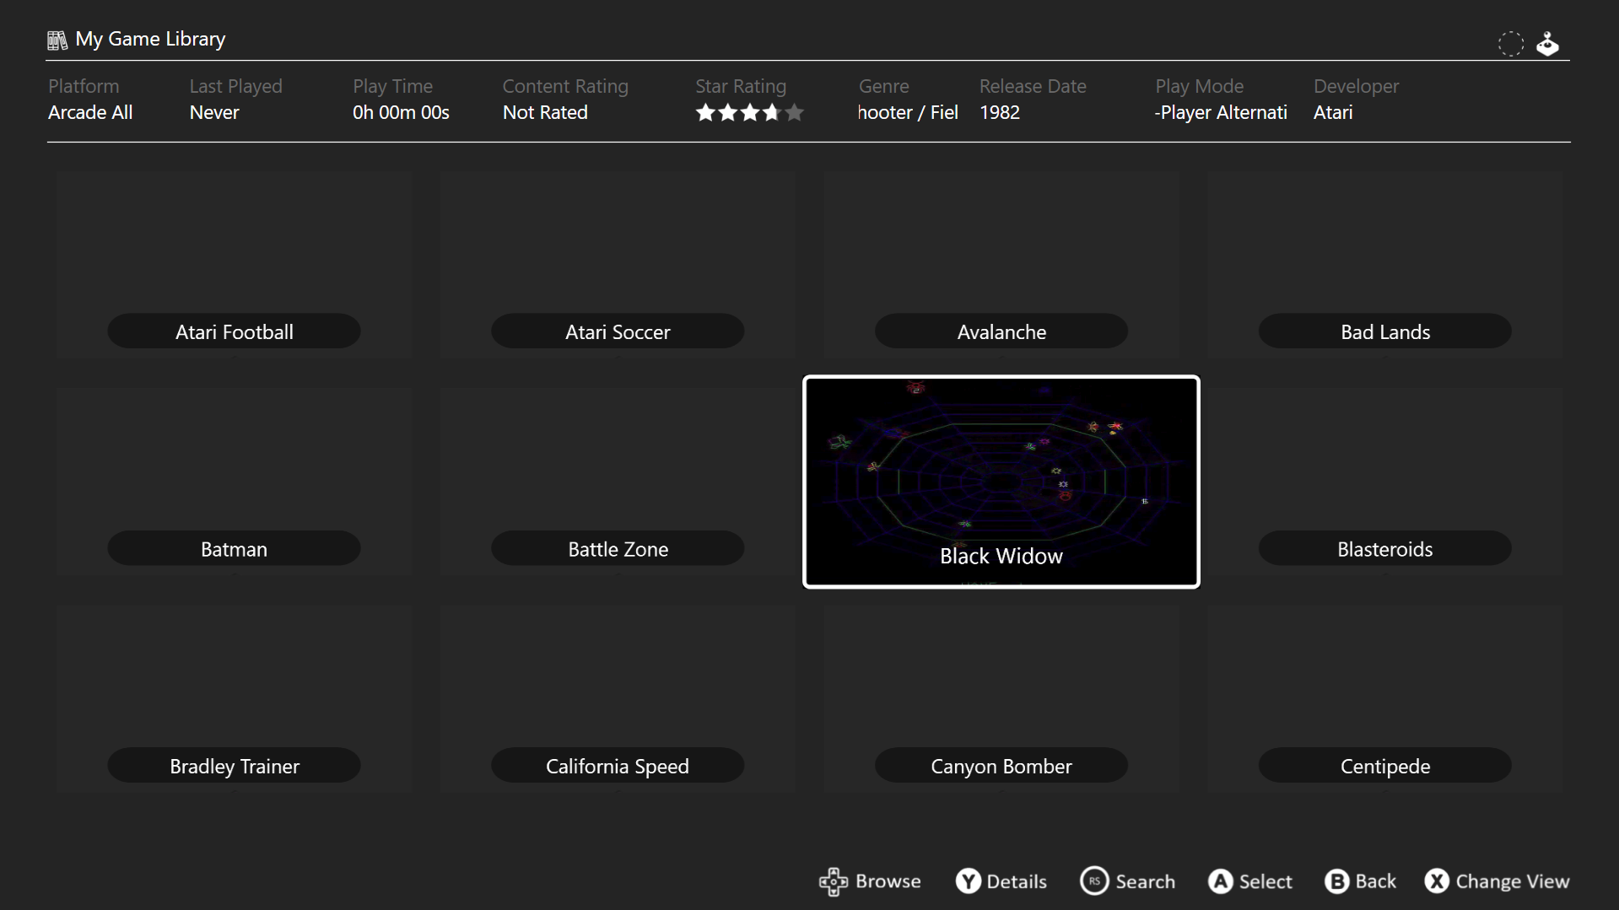The width and height of the screenshot is (1619, 910).
Task: Click the Genre value text
Action: coord(908,112)
